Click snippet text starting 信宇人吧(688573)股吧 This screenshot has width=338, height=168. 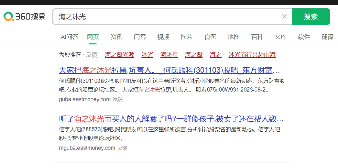(169, 134)
